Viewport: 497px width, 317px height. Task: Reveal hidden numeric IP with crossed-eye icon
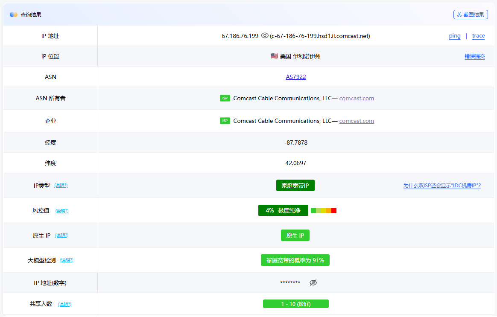click(x=313, y=283)
